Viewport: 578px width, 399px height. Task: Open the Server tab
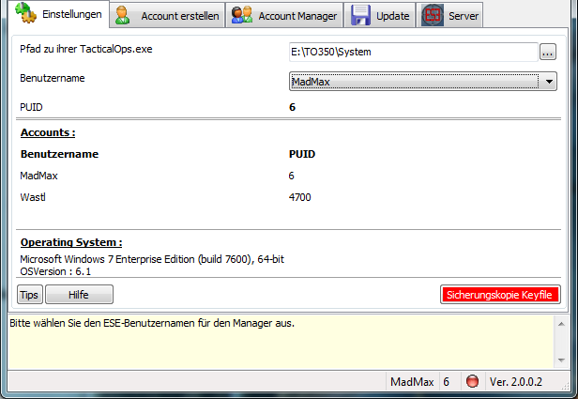click(449, 15)
